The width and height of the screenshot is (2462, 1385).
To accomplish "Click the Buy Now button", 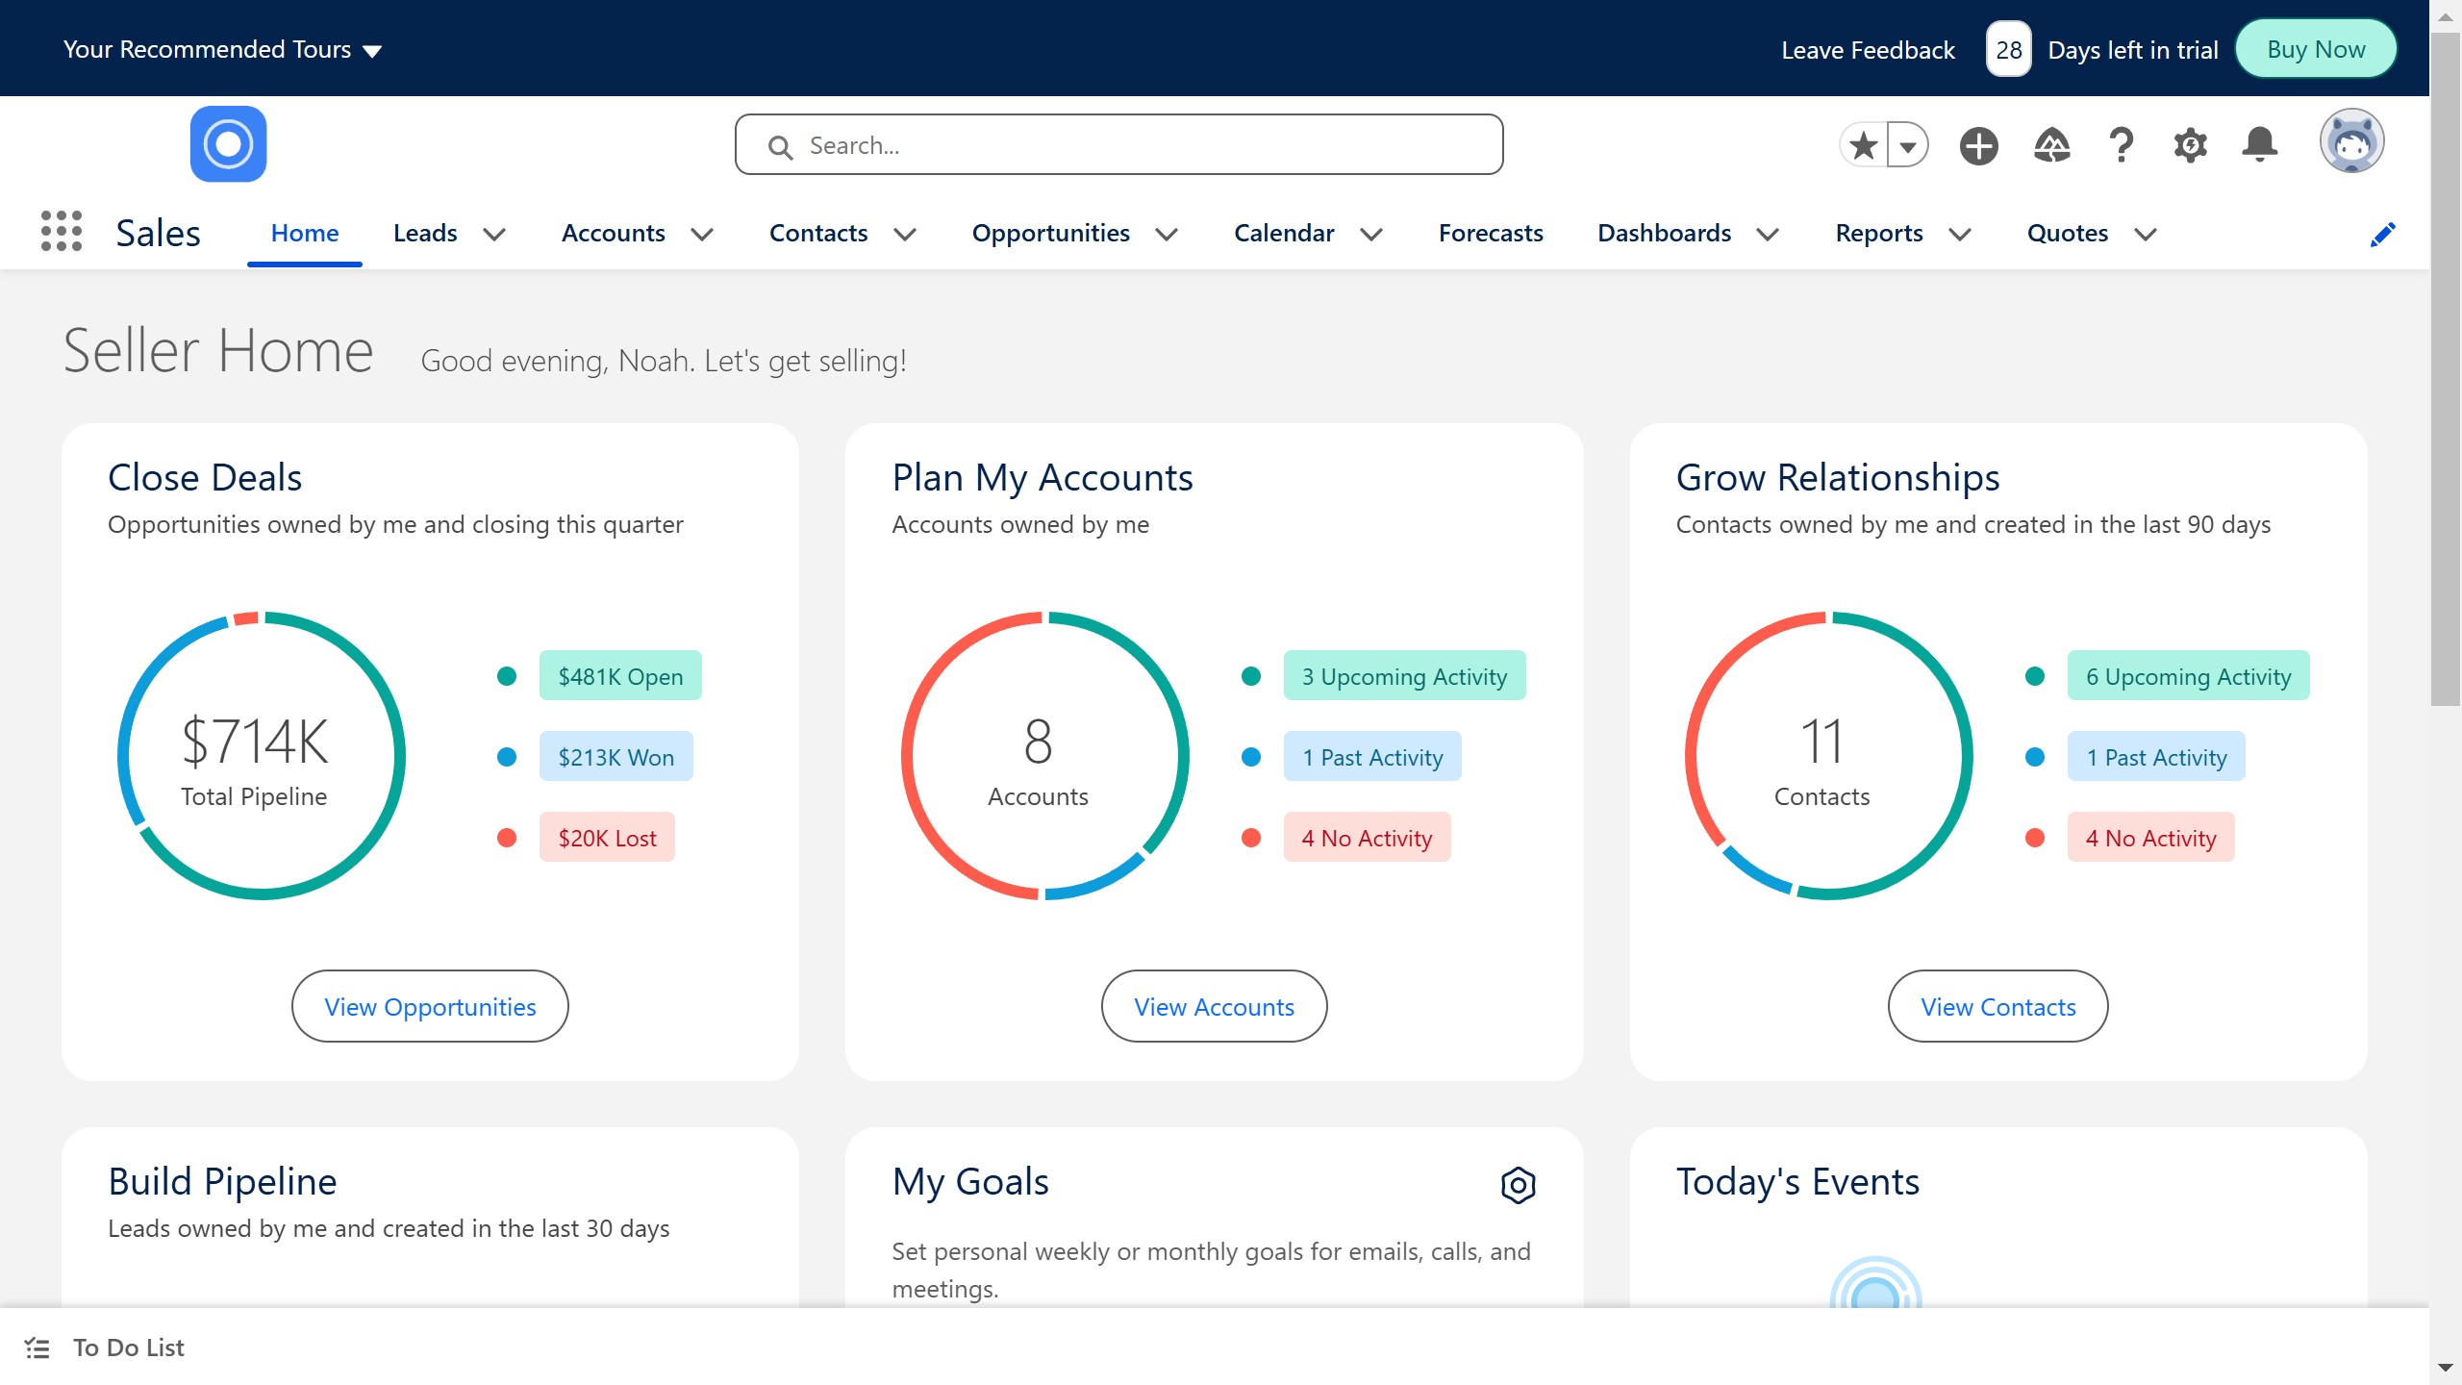I will (x=2314, y=48).
